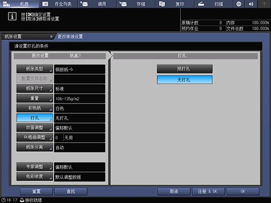Switch to the 作业列表 job list tab
Screen dimensions: 271x203
(x=58, y=4)
